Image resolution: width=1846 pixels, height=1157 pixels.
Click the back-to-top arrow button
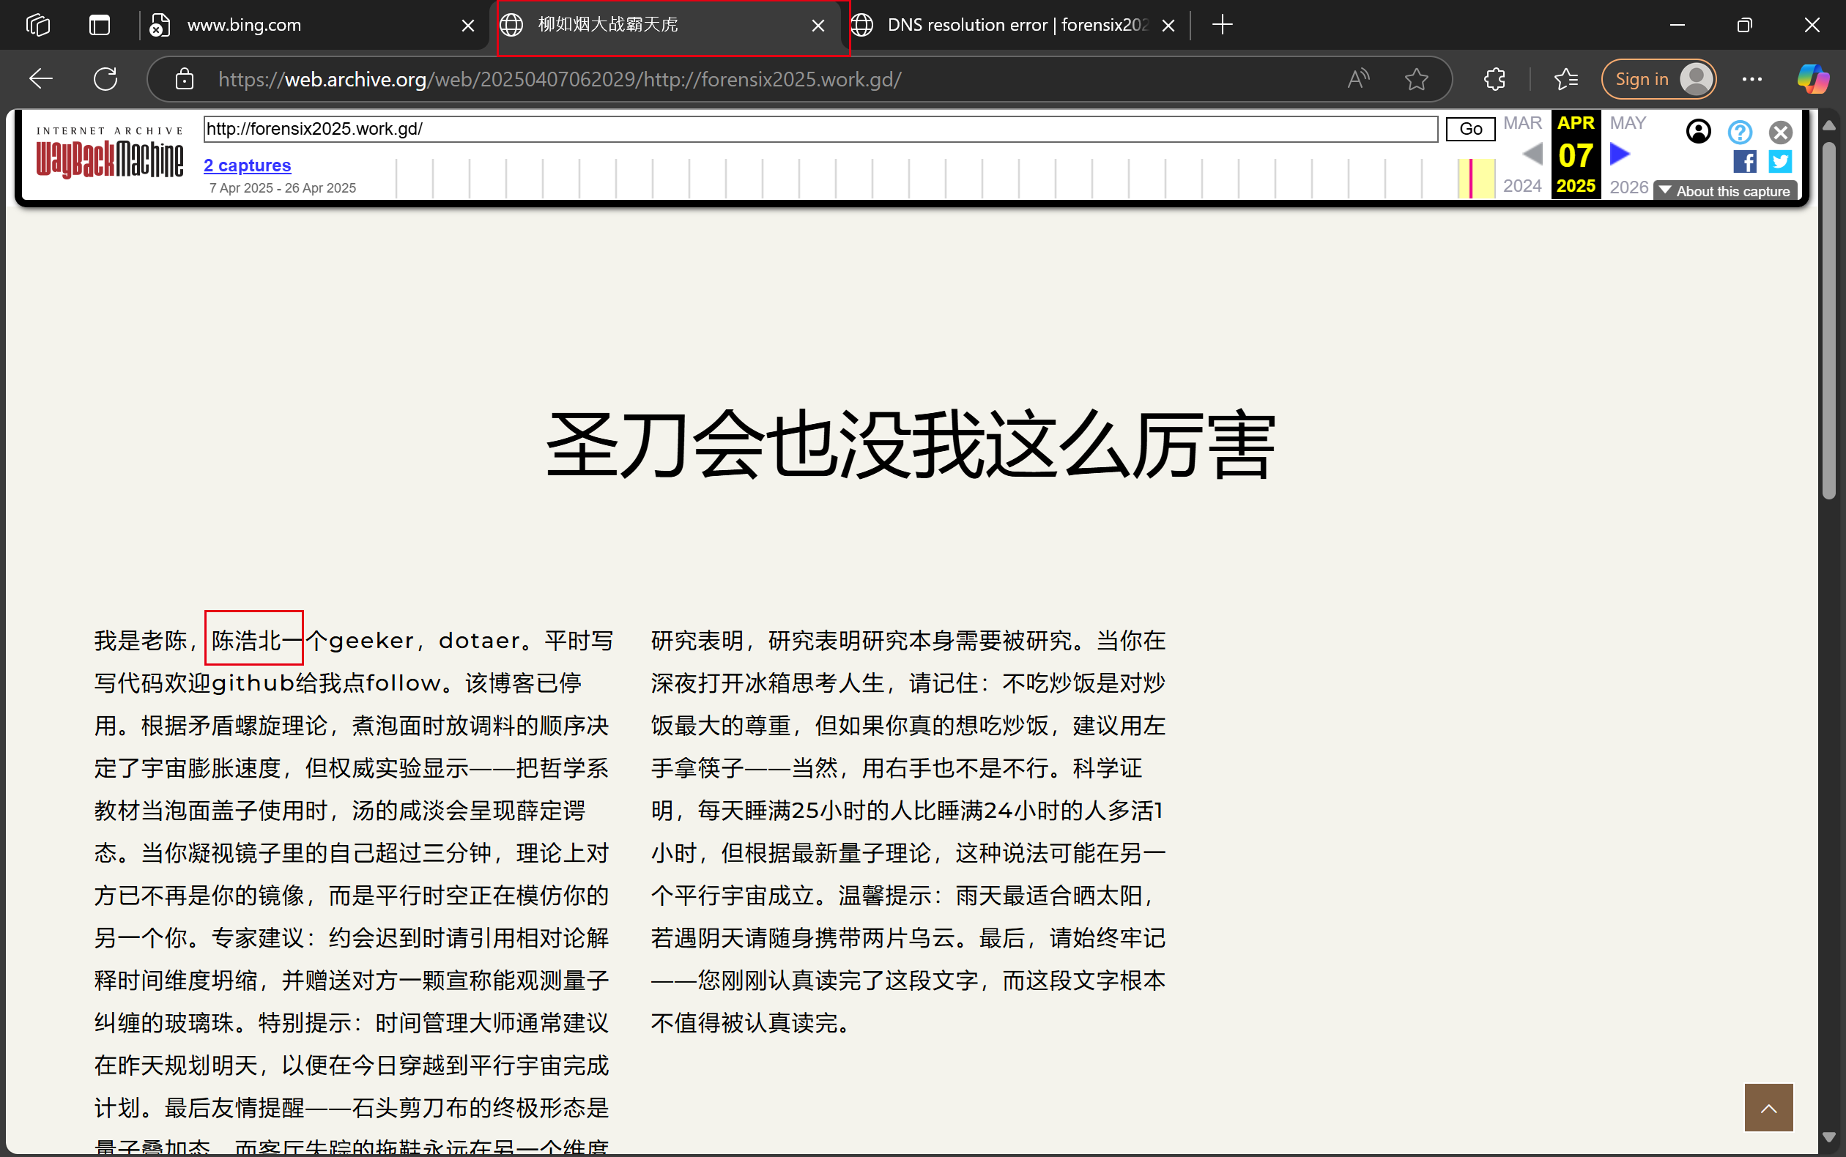1768,1107
